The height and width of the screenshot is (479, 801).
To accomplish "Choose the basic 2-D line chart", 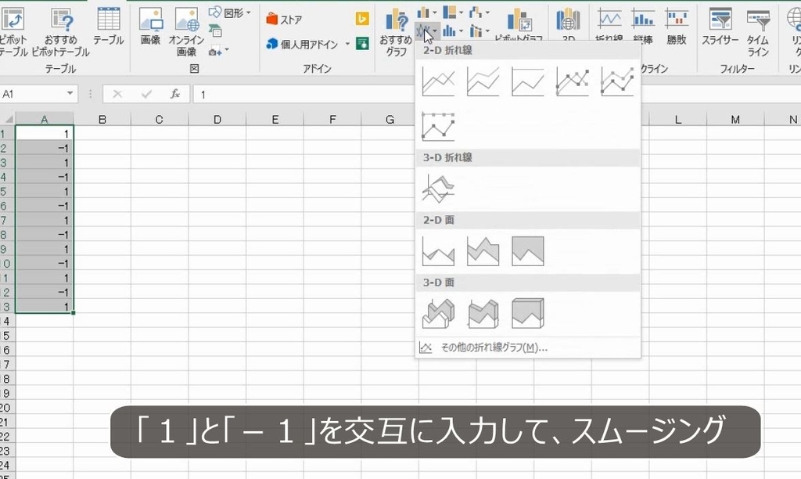I will coord(438,82).
